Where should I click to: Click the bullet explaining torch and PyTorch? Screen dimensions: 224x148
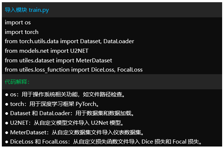tap(52, 104)
